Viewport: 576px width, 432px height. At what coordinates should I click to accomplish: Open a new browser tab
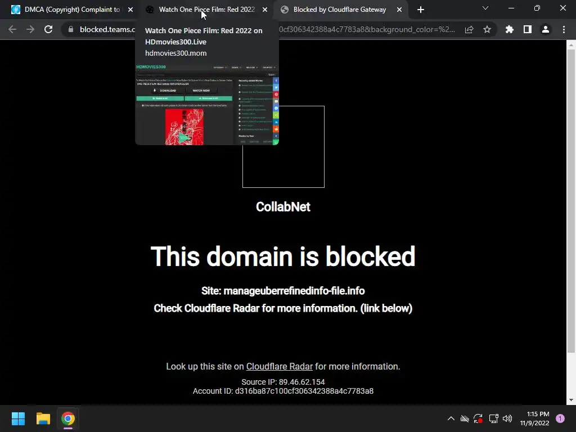(x=421, y=10)
